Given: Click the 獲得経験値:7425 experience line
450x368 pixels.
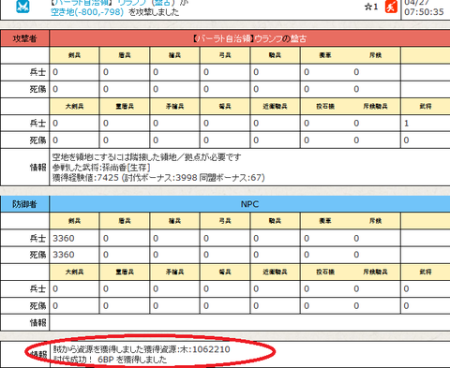Looking at the screenshot, I should coord(158,178).
